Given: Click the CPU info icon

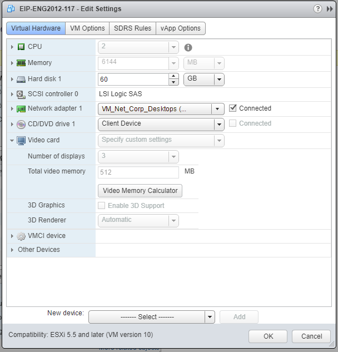Looking at the screenshot, I should 188,48.
